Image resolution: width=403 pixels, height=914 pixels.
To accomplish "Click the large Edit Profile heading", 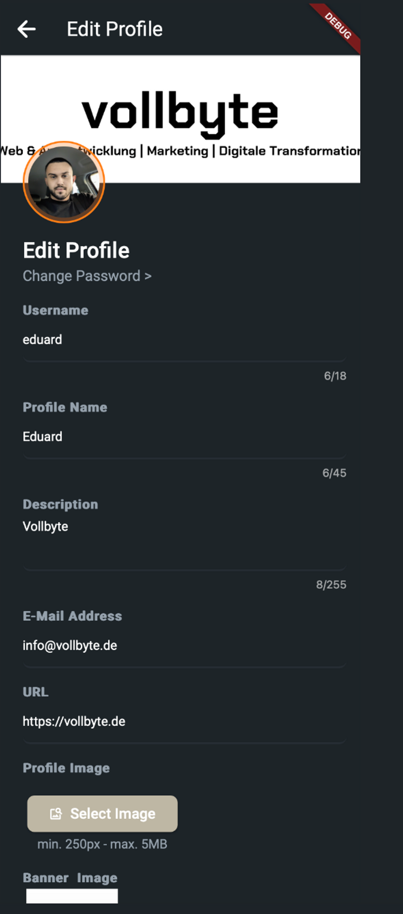I will (x=76, y=250).
